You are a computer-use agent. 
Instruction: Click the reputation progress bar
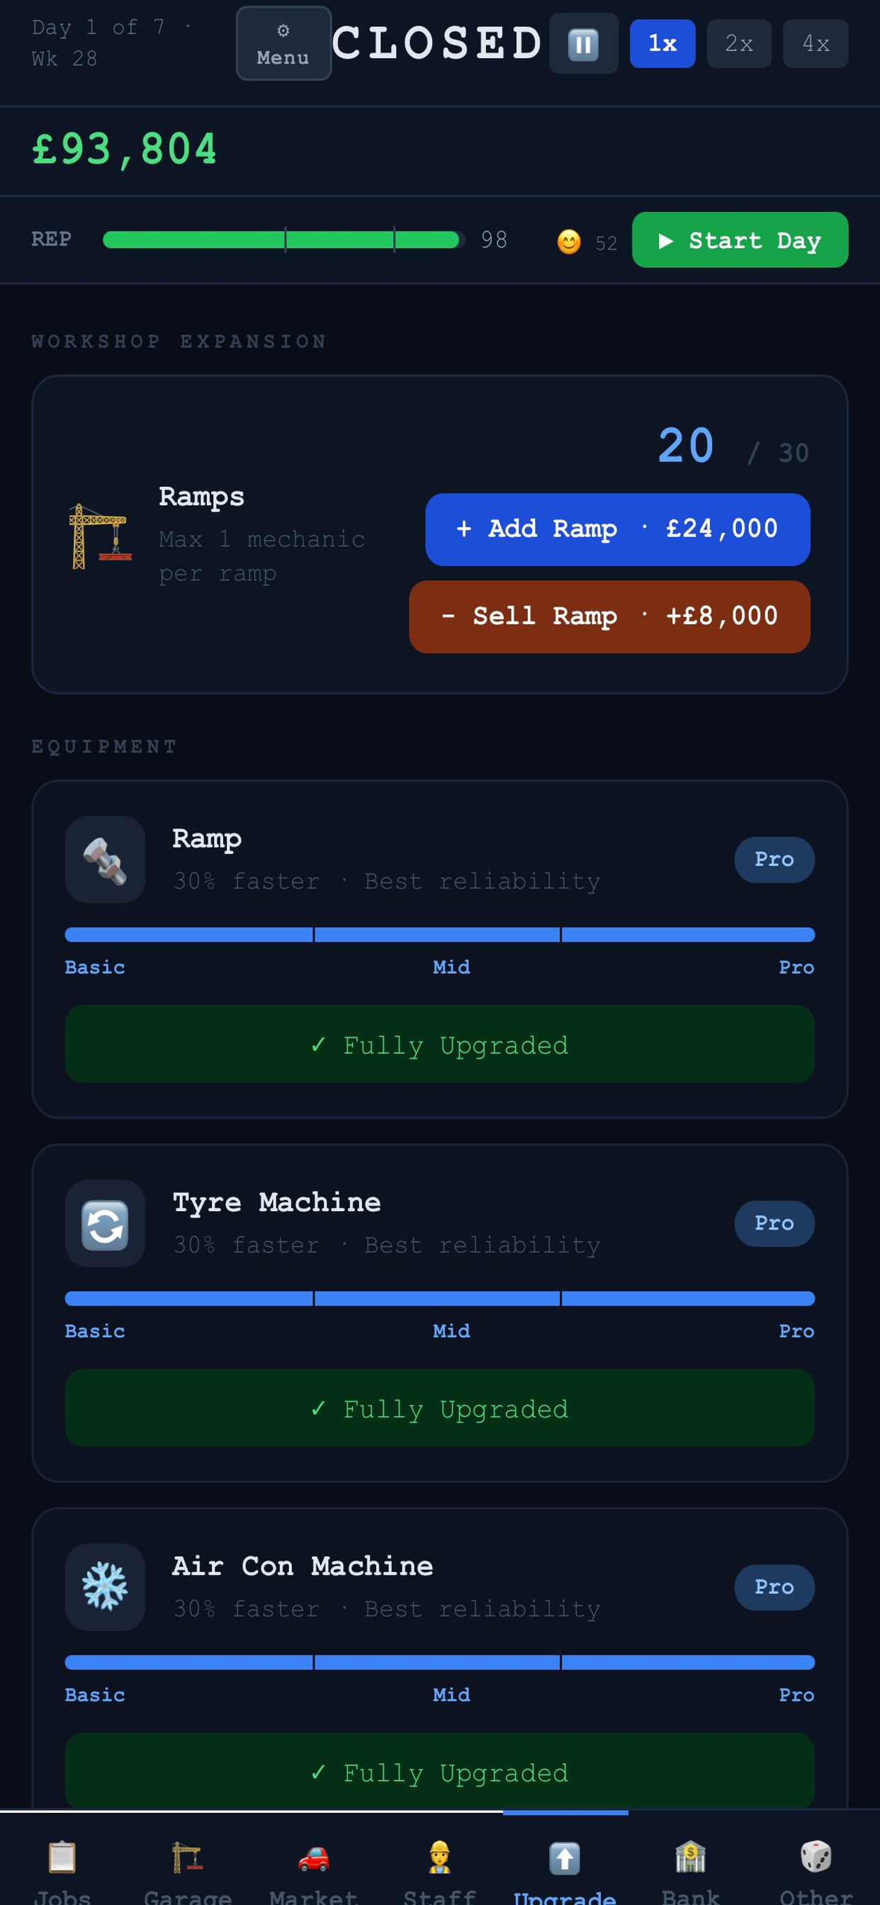tap(283, 240)
